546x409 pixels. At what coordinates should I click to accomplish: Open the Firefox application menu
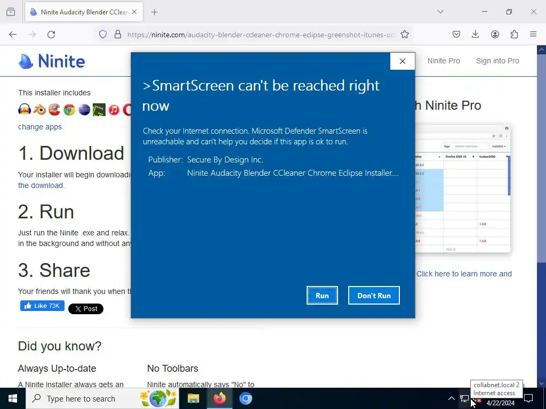pos(533,34)
